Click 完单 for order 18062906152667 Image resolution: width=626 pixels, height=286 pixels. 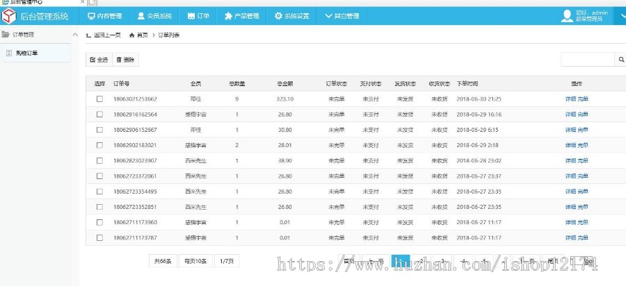[583, 130]
